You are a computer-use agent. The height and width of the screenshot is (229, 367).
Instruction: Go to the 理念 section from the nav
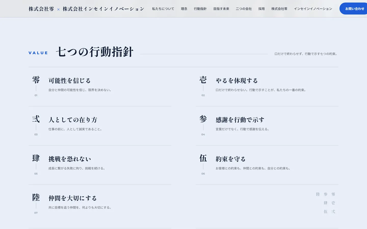click(x=184, y=9)
